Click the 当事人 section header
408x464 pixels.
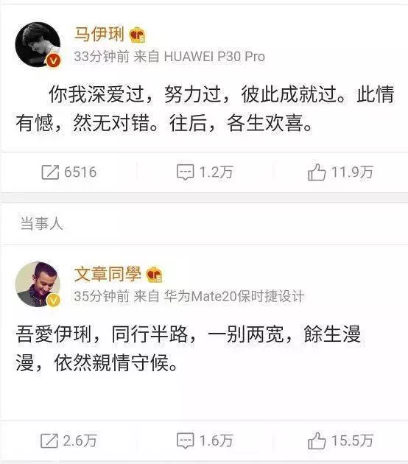(42, 223)
